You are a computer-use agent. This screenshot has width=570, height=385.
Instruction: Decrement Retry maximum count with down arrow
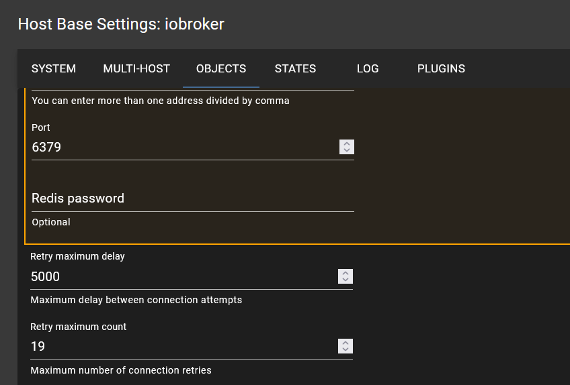[345, 349]
